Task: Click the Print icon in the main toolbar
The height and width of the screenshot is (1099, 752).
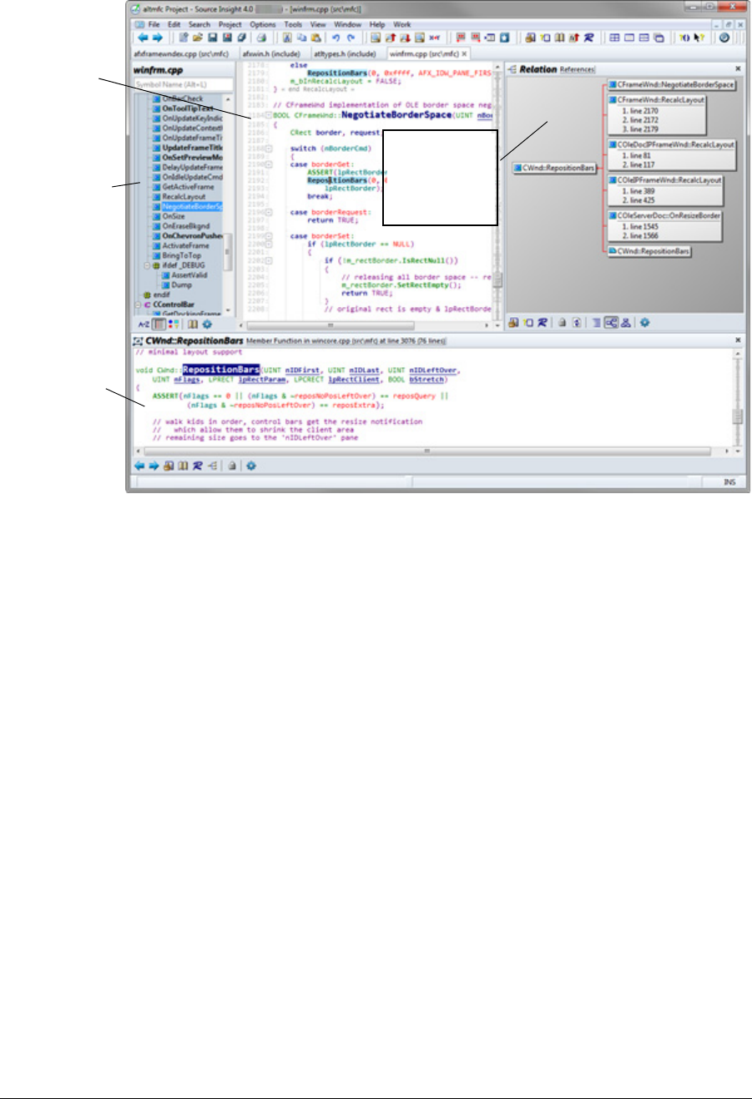Action: pyautogui.click(x=261, y=38)
